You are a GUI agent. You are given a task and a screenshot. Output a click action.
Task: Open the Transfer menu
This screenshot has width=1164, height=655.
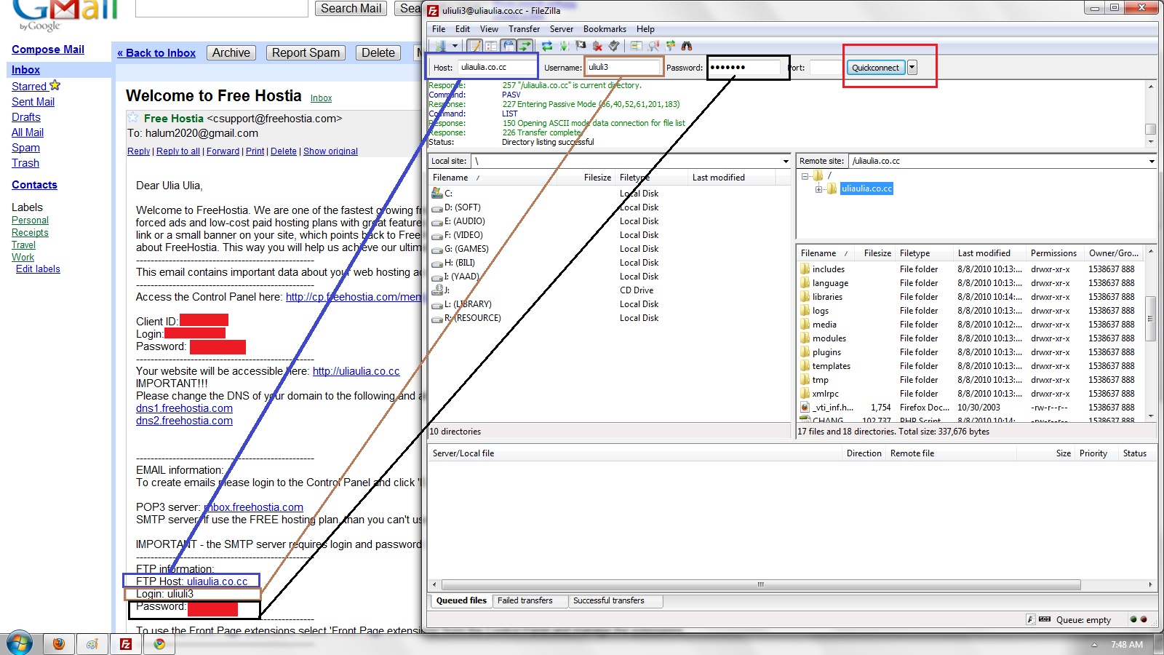point(524,29)
